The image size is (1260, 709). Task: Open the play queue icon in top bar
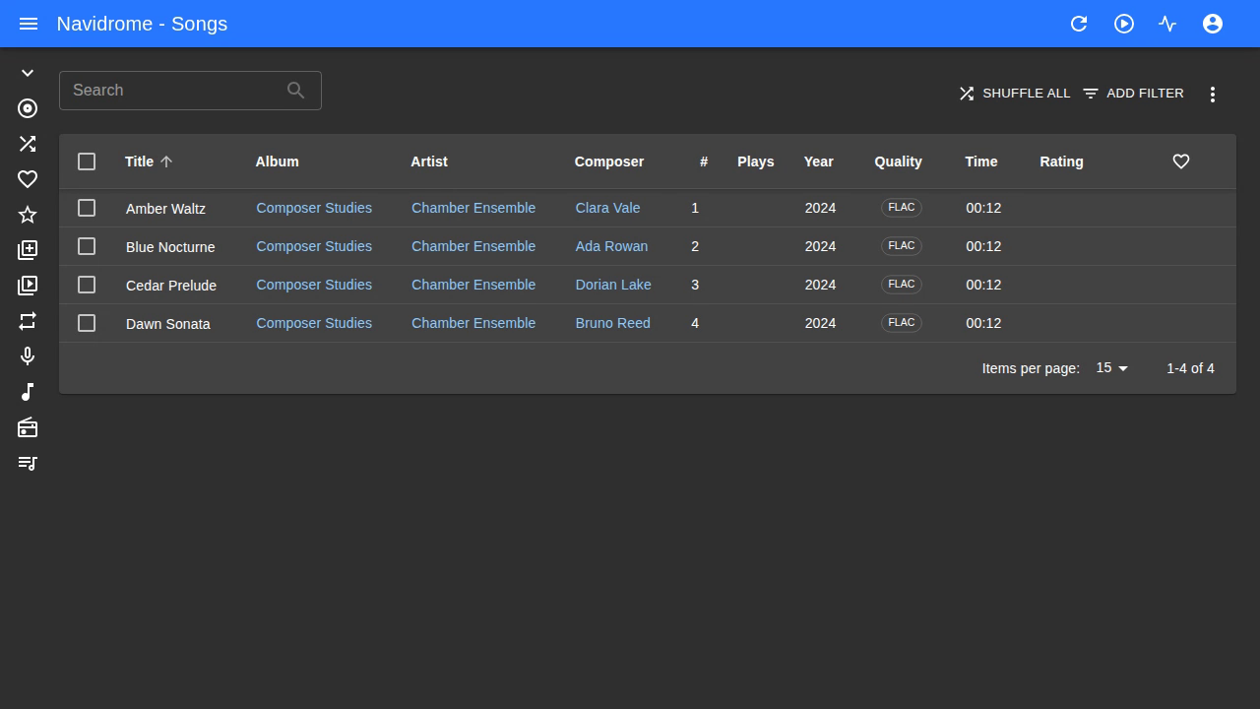pos(1124,24)
